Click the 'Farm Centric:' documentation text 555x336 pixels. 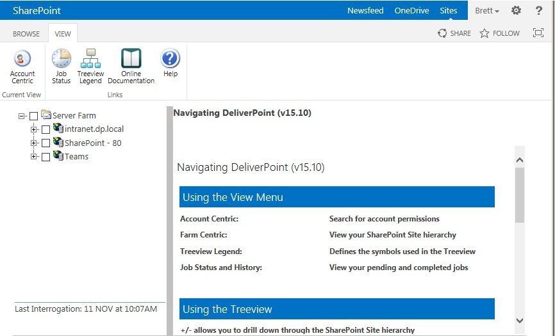pyautogui.click(x=204, y=235)
